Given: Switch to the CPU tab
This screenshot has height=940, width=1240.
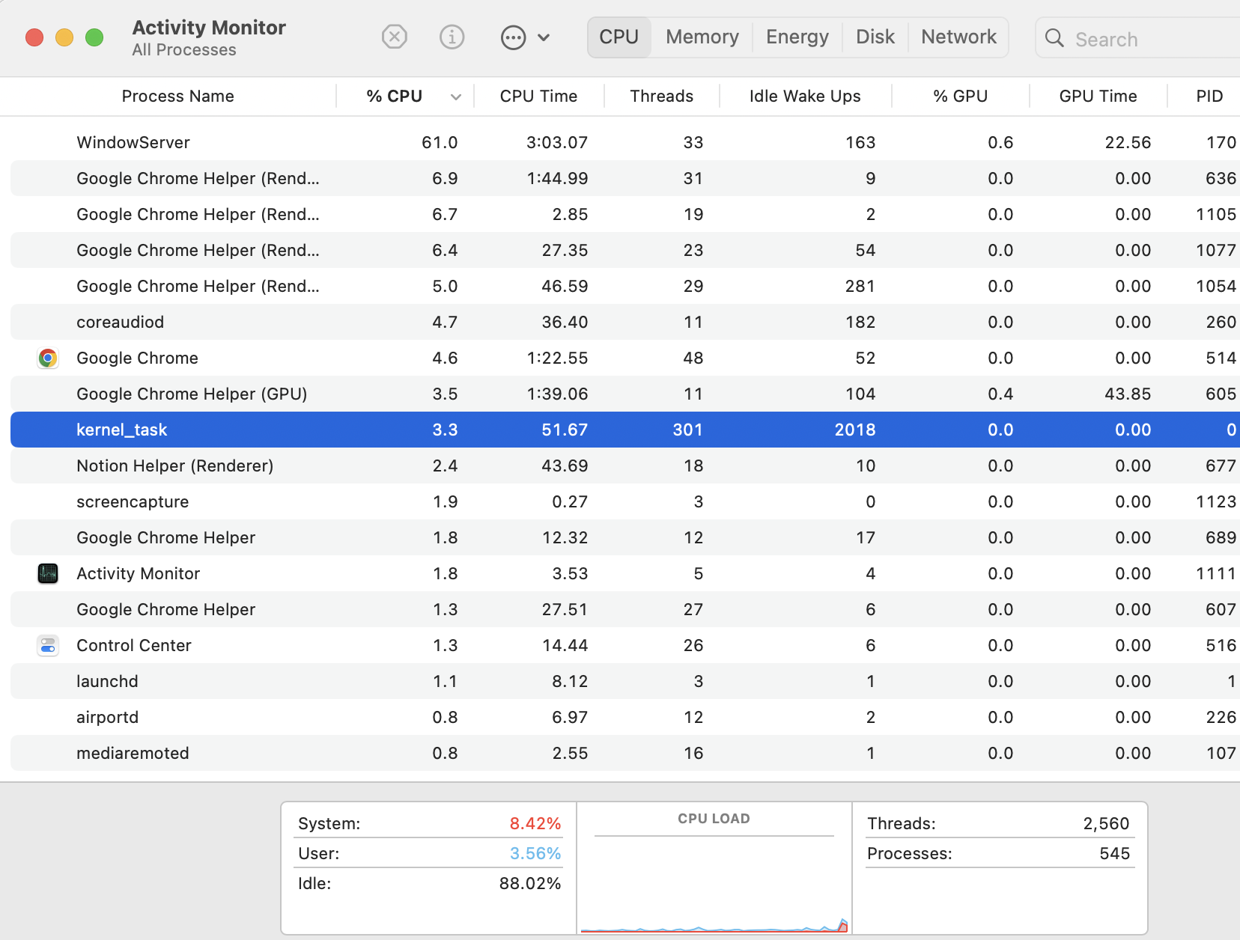Looking at the screenshot, I should click(619, 37).
